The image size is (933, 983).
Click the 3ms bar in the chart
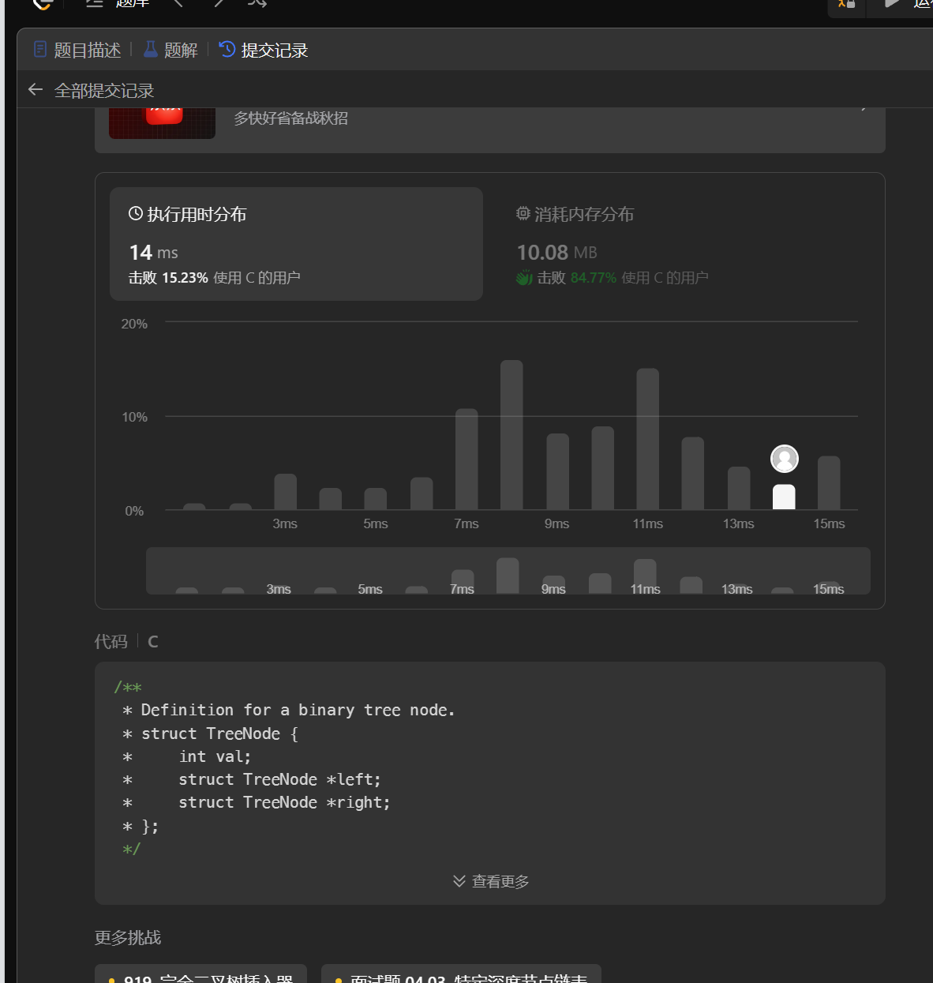click(285, 491)
